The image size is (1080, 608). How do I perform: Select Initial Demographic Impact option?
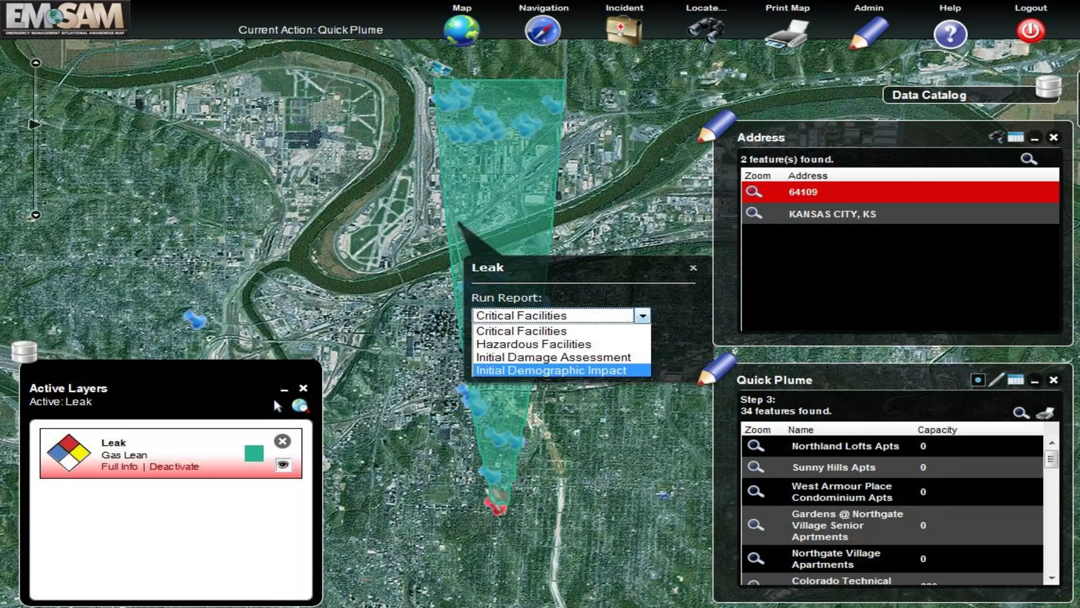[551, 370]
